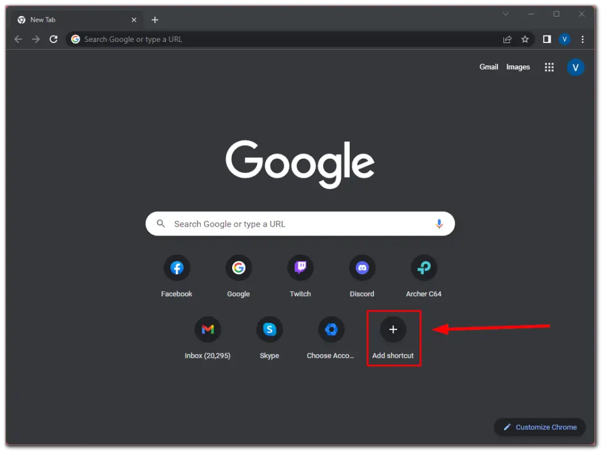Start a voice search with the microphone
The width and height of the screenshot is (605, 455).
[x=438, y=224]
